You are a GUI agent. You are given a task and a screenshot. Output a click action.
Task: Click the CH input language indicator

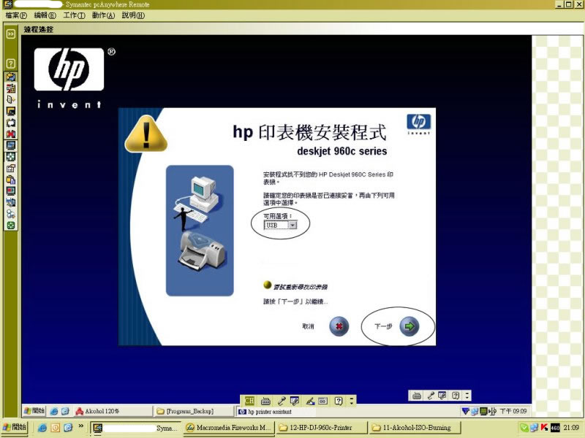click(x=249, y=401)
